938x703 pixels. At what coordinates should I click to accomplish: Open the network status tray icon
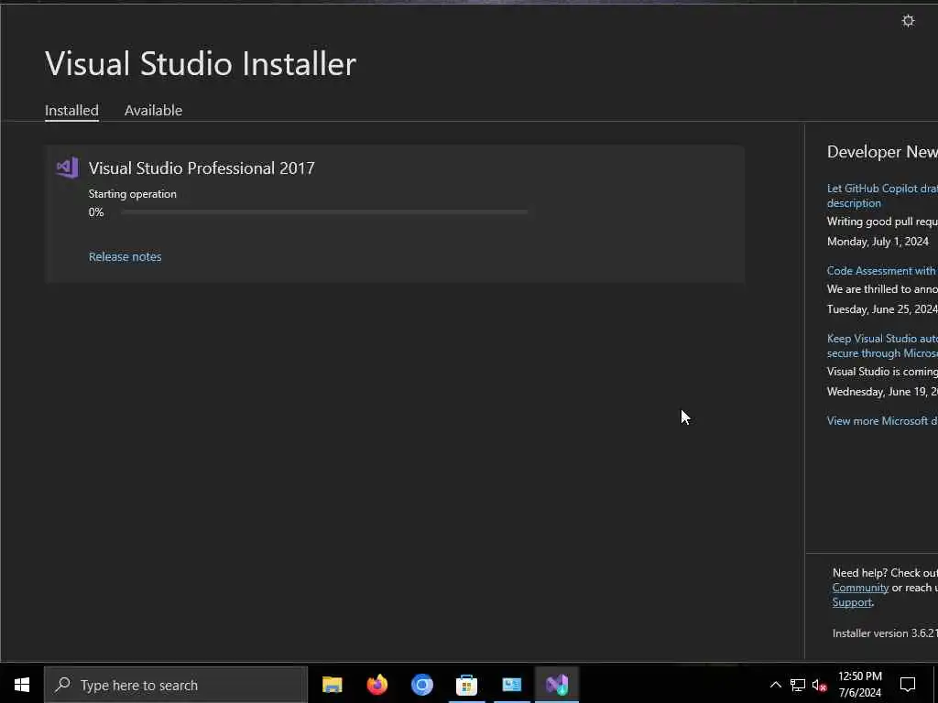[x=798, y=685]
